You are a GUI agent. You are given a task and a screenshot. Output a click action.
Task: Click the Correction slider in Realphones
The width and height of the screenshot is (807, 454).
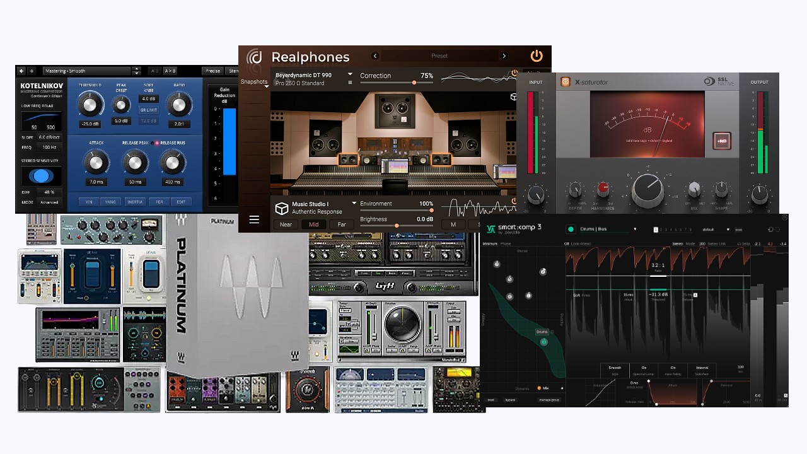coord(414,83)
